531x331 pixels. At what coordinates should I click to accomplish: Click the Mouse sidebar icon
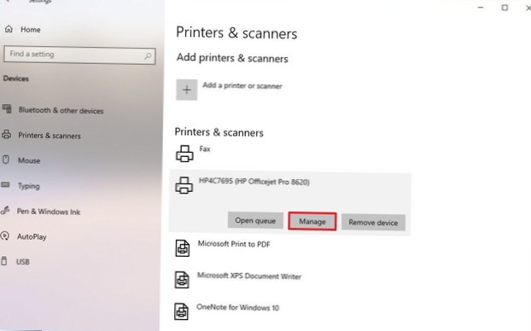tap(6, 160)
